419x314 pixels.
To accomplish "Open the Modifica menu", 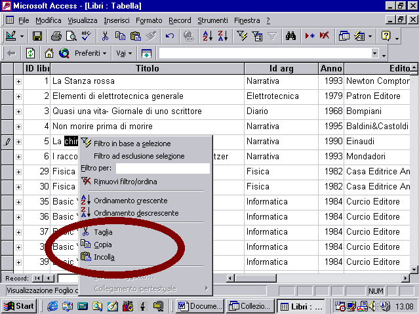I will (49, 20).
